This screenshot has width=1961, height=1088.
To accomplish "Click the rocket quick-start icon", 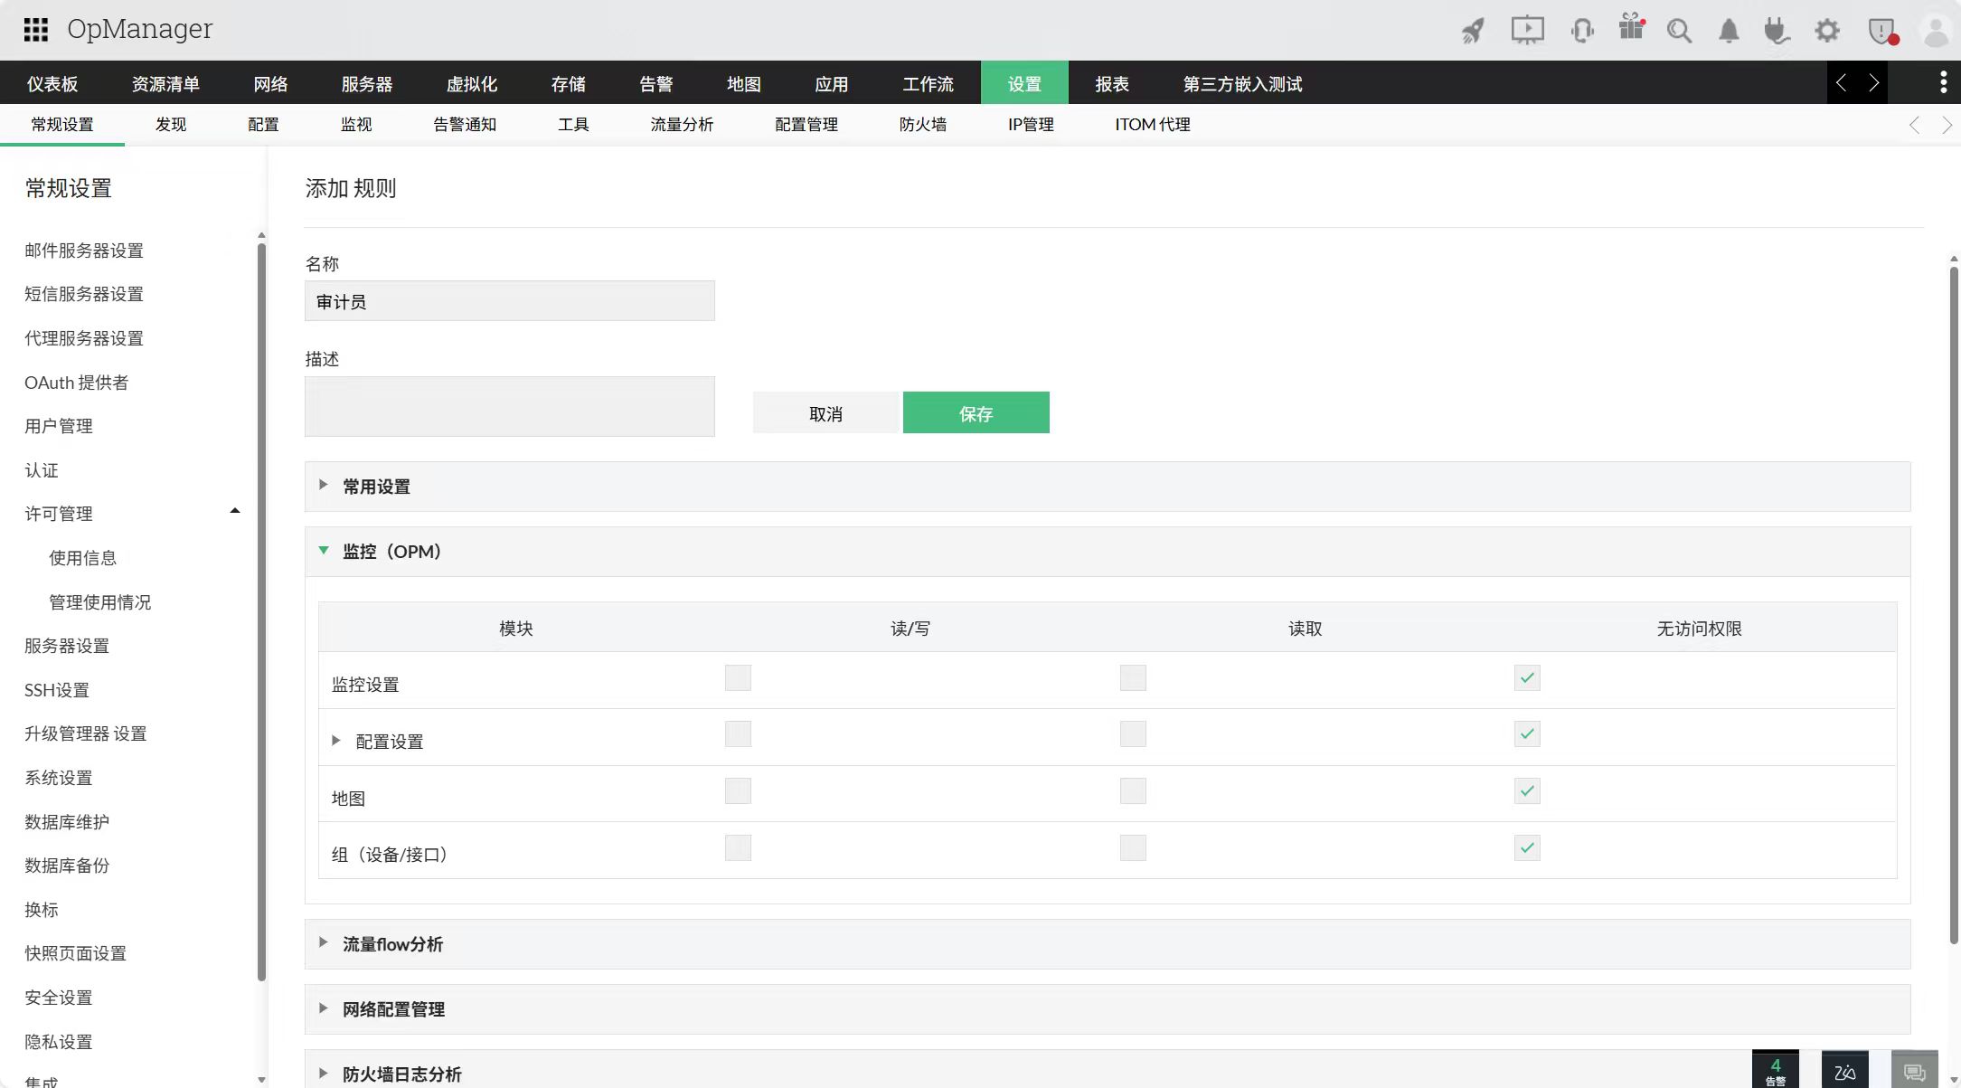I will pyautogui.click(x=1473, y=31).
